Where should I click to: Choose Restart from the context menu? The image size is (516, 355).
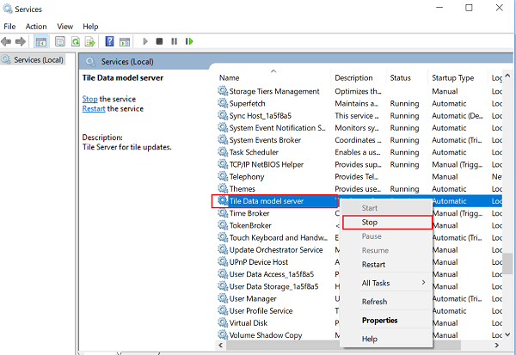click(x=387, y=265)
